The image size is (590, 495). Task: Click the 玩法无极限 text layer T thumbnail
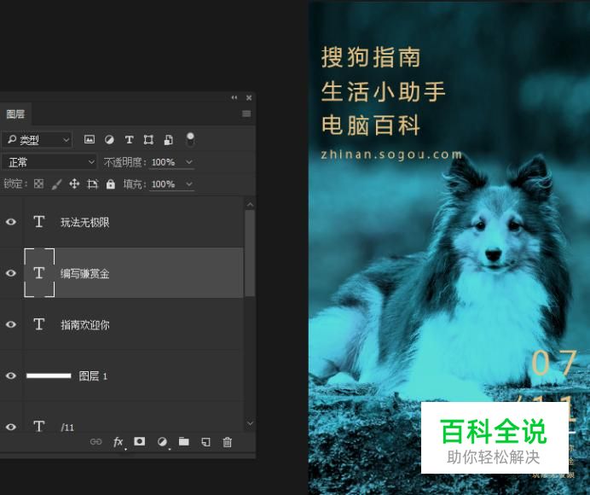point(39,222)
